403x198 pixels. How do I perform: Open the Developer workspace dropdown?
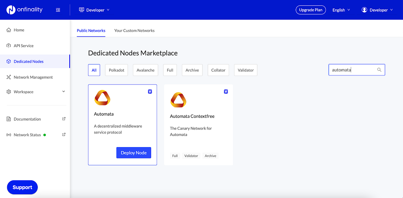click(x=94, y=10)
